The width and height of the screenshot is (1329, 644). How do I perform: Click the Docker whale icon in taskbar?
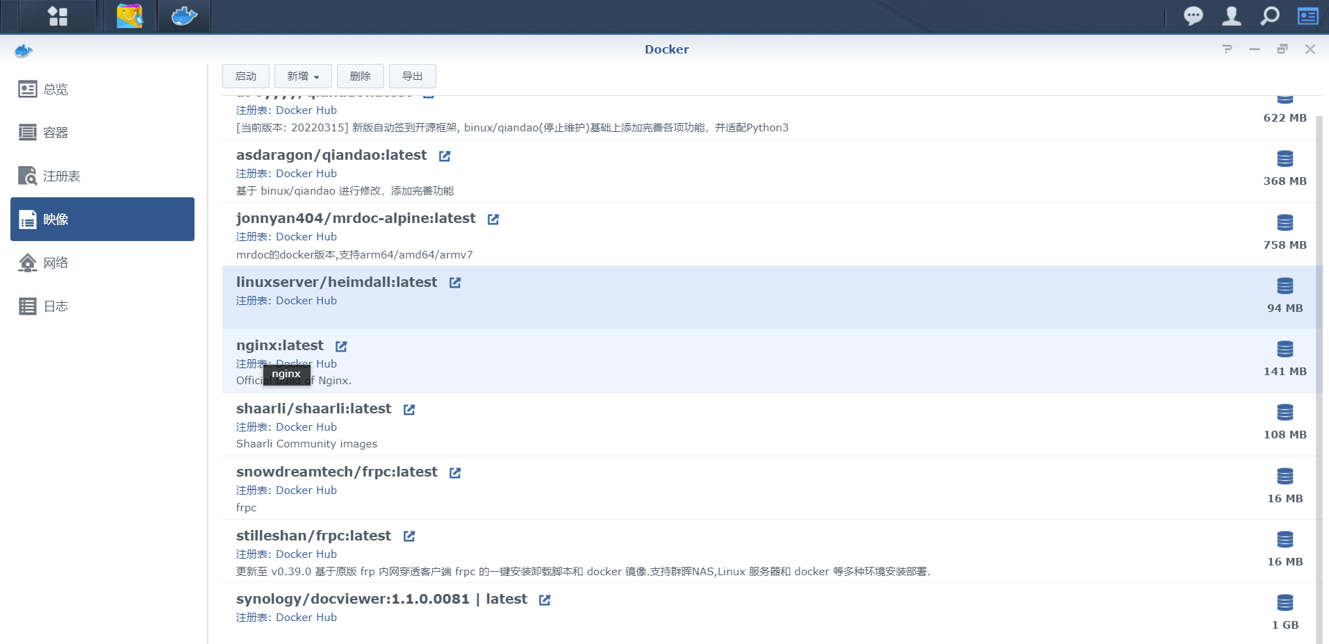pos(183,15)
